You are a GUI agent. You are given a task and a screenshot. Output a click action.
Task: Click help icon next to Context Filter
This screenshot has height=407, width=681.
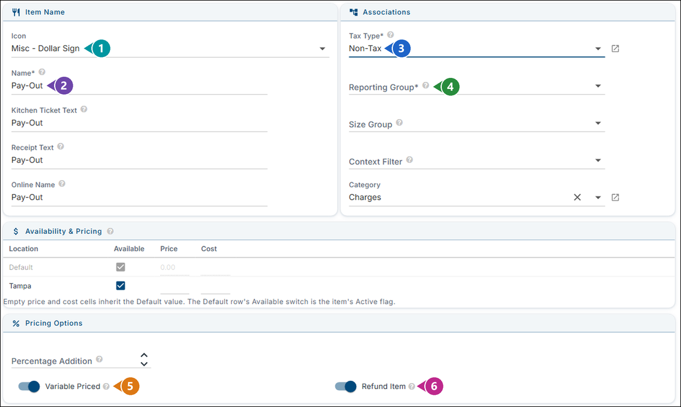[410, 160]
